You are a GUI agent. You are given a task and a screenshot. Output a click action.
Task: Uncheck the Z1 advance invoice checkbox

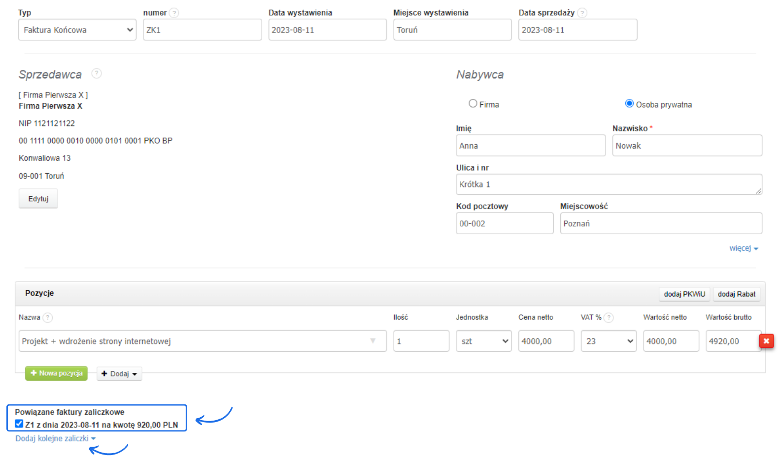pyautogui.click(x=19, y=424)
